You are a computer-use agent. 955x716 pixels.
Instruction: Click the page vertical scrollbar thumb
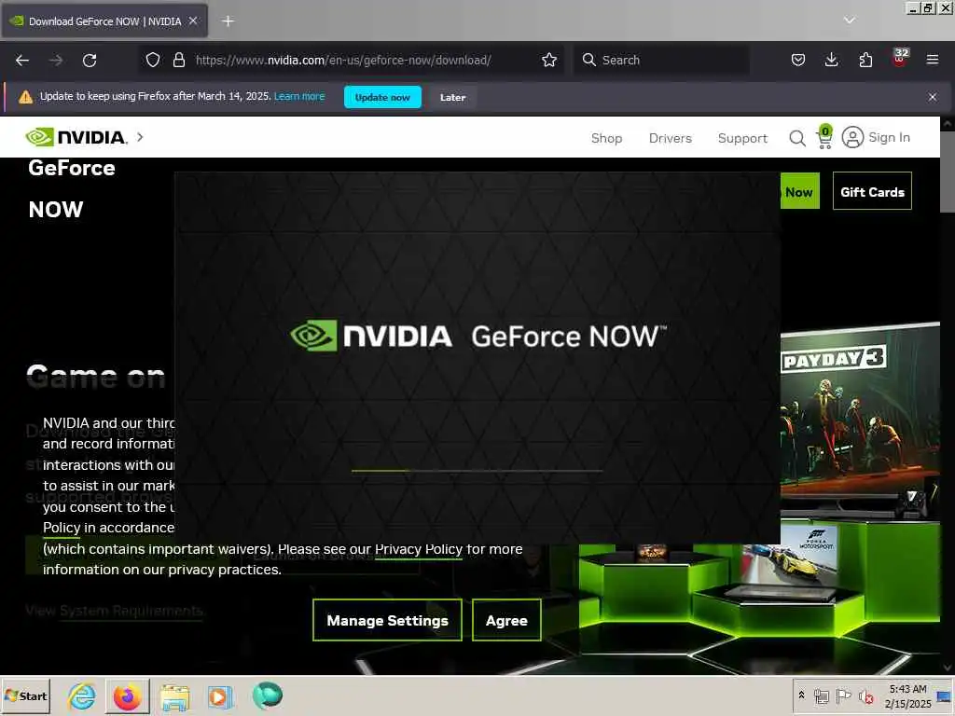[x=948, y=172]
